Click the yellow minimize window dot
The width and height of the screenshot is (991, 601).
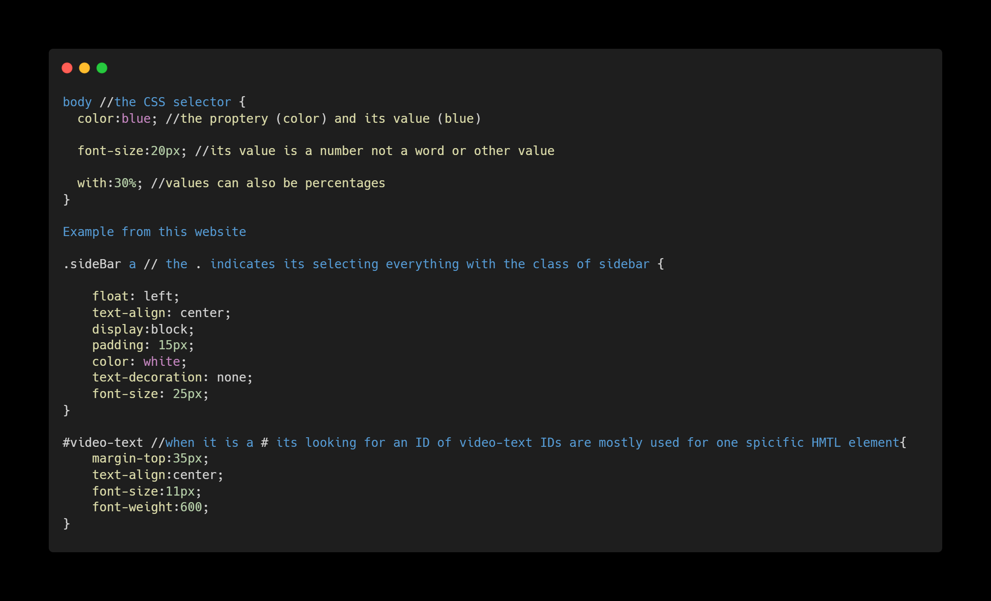(x=84, y=68)
